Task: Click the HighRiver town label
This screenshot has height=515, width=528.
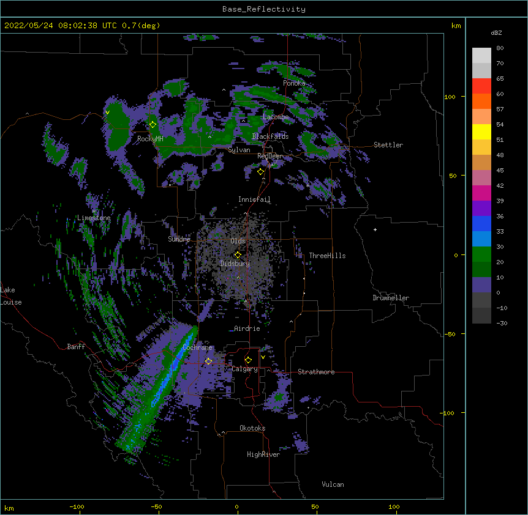Action: point(263,454)
